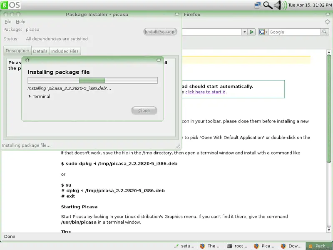This screenshot has width=333, height=250.
Task: Click the Firefox scrollbar down arrow
Action: pyautogui.click(x=329, y=230)
